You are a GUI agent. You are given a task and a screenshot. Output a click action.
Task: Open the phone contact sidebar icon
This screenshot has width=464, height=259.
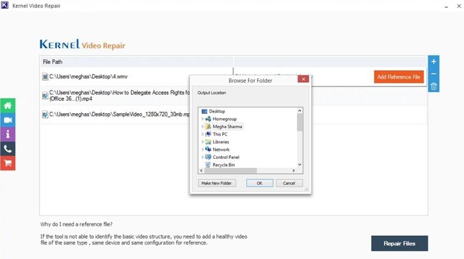click(8, 149)
